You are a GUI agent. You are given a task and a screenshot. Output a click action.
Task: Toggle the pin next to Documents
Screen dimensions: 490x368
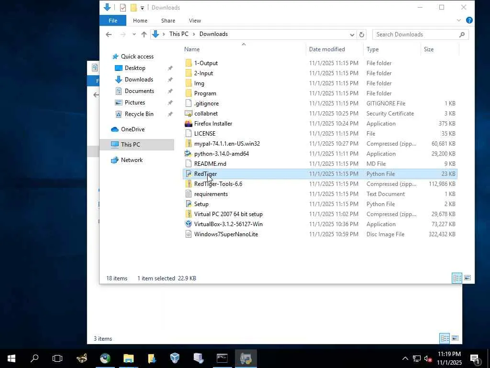[170, 91]
